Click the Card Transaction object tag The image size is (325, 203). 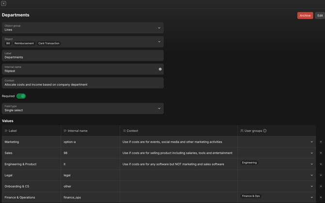[49, 43]
